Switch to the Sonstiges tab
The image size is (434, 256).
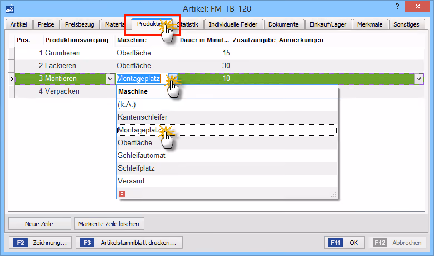(x=406, y=24)
